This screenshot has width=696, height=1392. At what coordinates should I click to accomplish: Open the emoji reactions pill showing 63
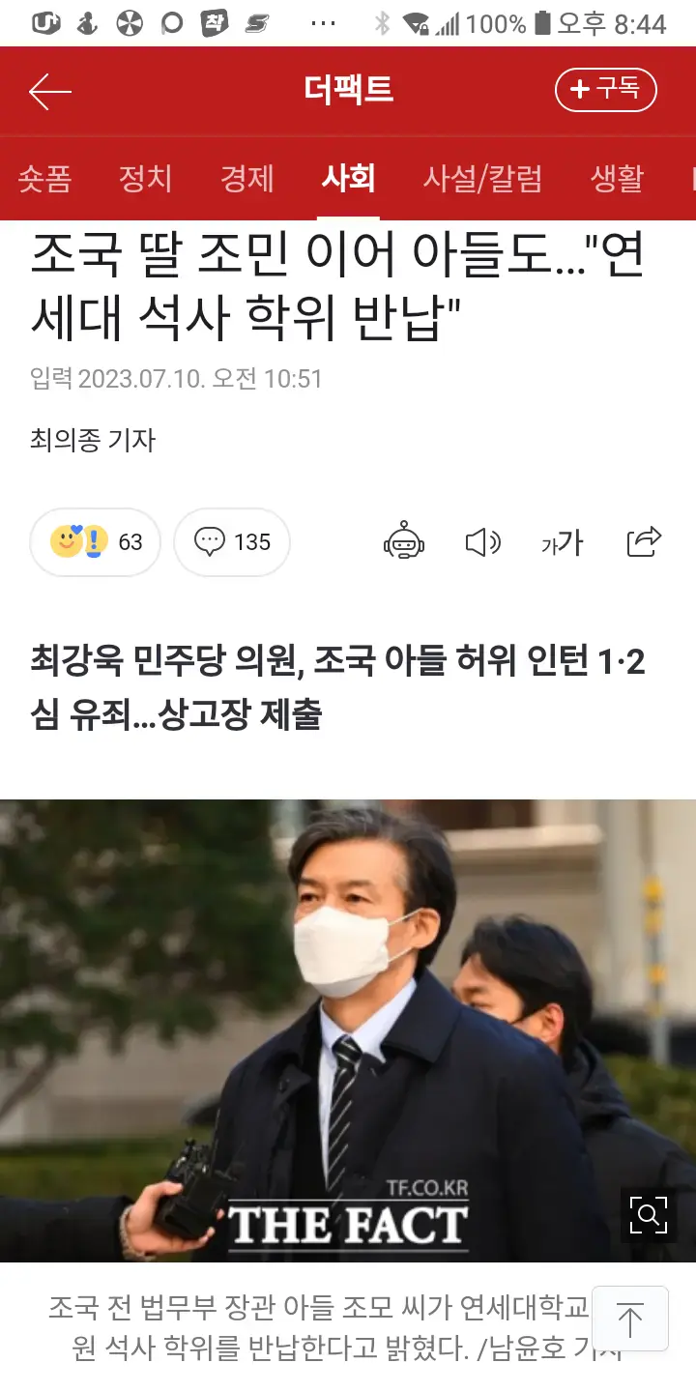click(x=95, y=542)
